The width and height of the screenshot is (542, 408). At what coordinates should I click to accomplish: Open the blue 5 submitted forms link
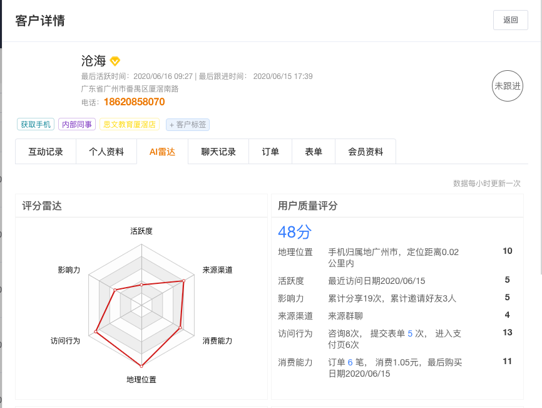[x=410, y=333]
